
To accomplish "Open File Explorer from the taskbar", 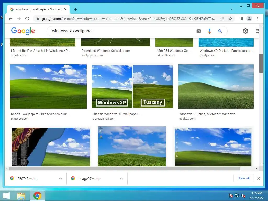I will point(21,196).
